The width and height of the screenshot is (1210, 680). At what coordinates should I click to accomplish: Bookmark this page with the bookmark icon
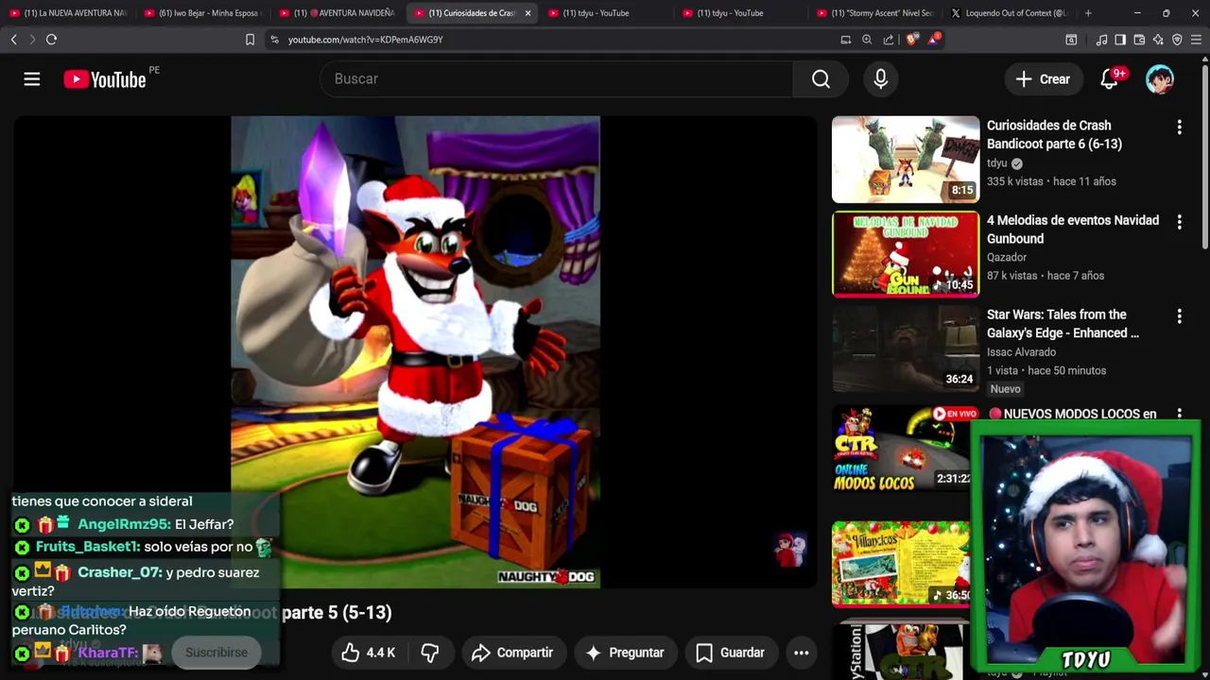(250, 40)
